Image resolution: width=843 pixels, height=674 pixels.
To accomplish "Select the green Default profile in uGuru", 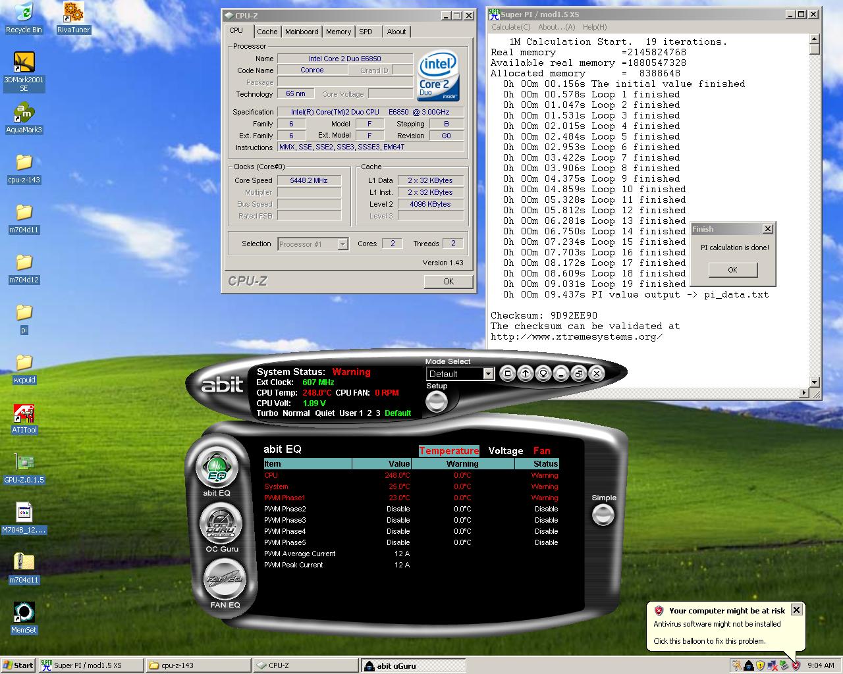I will 398,413.
